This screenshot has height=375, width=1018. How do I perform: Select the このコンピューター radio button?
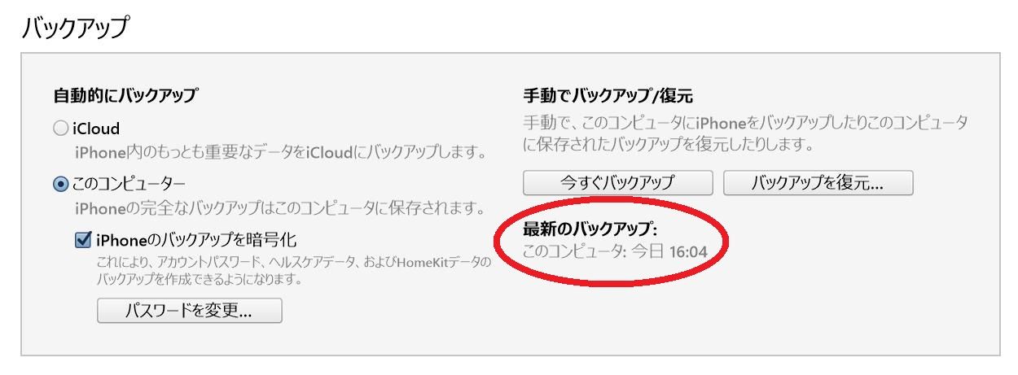coord(60,185)
